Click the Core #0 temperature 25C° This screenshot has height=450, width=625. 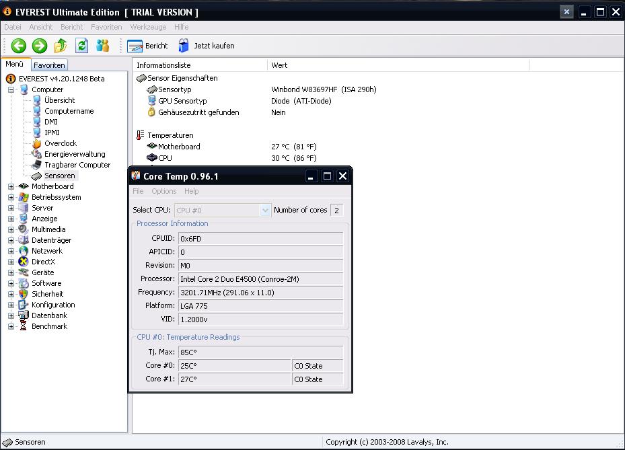pos(235,366)
